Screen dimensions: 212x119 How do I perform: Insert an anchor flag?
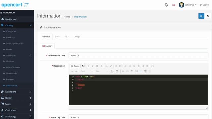coord(132,71)
